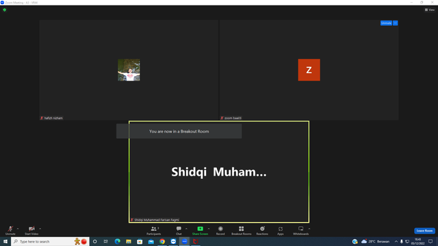Open the Reactions menu

[x=262, y=230]
